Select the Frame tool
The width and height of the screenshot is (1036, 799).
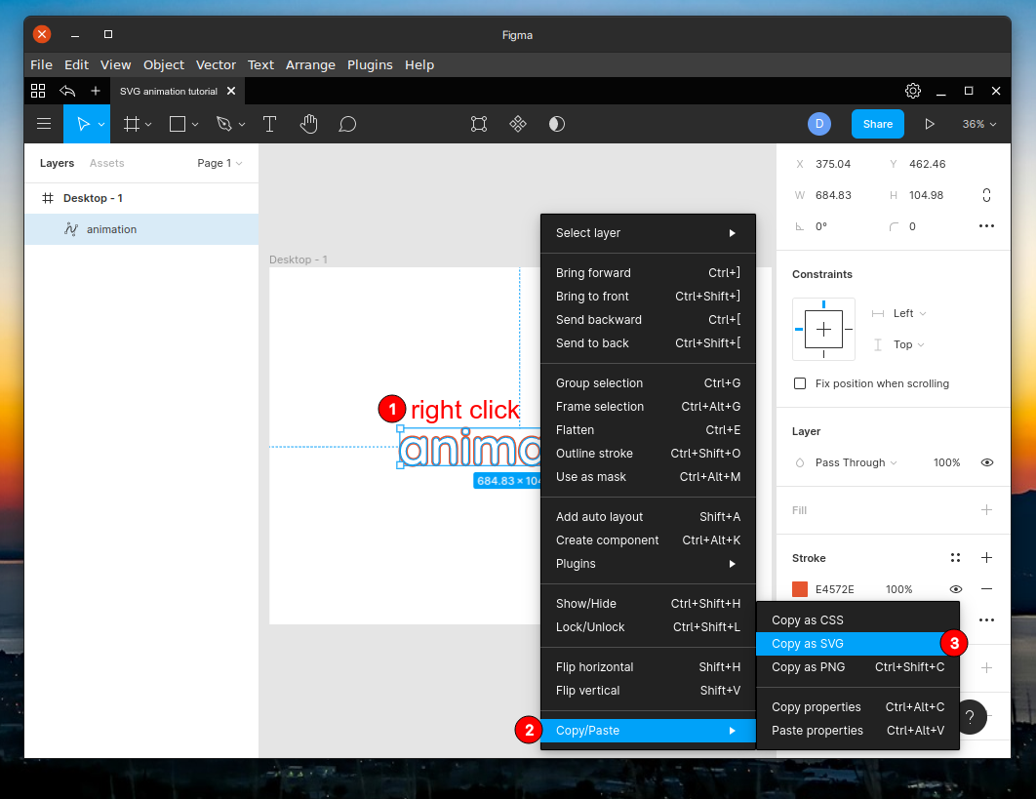tap(133, 124)
